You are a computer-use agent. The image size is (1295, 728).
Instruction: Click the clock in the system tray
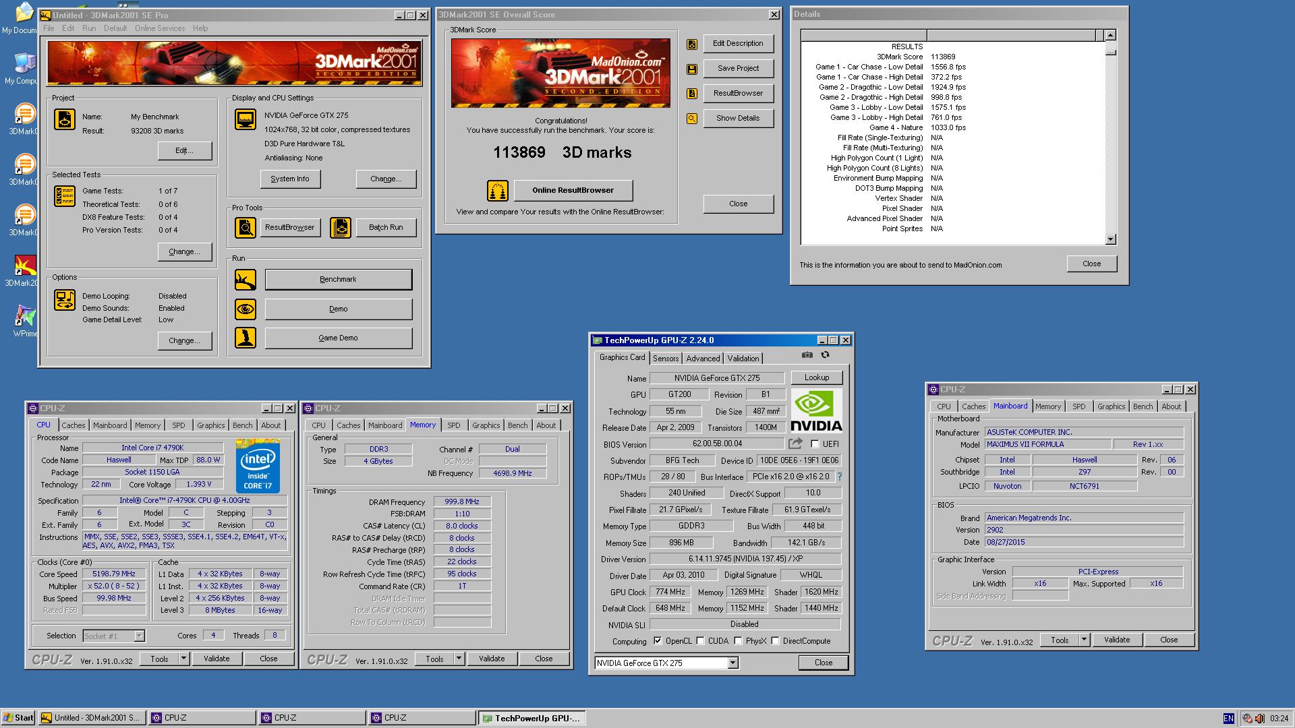1279,719
